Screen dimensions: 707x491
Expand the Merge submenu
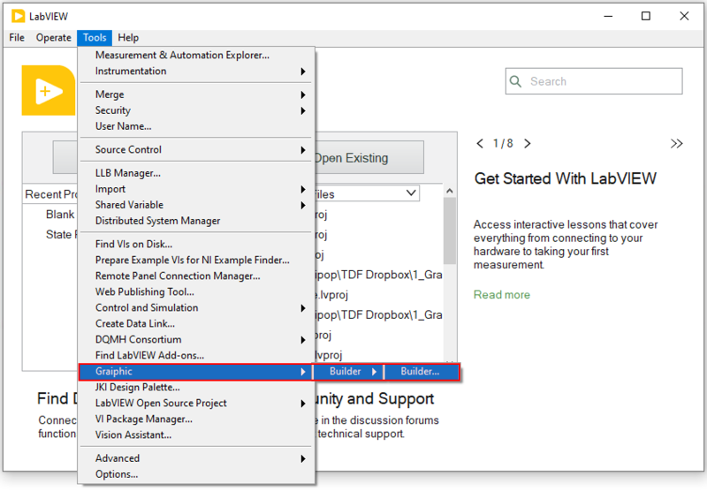pyautogui.click(x=195, y=94)
